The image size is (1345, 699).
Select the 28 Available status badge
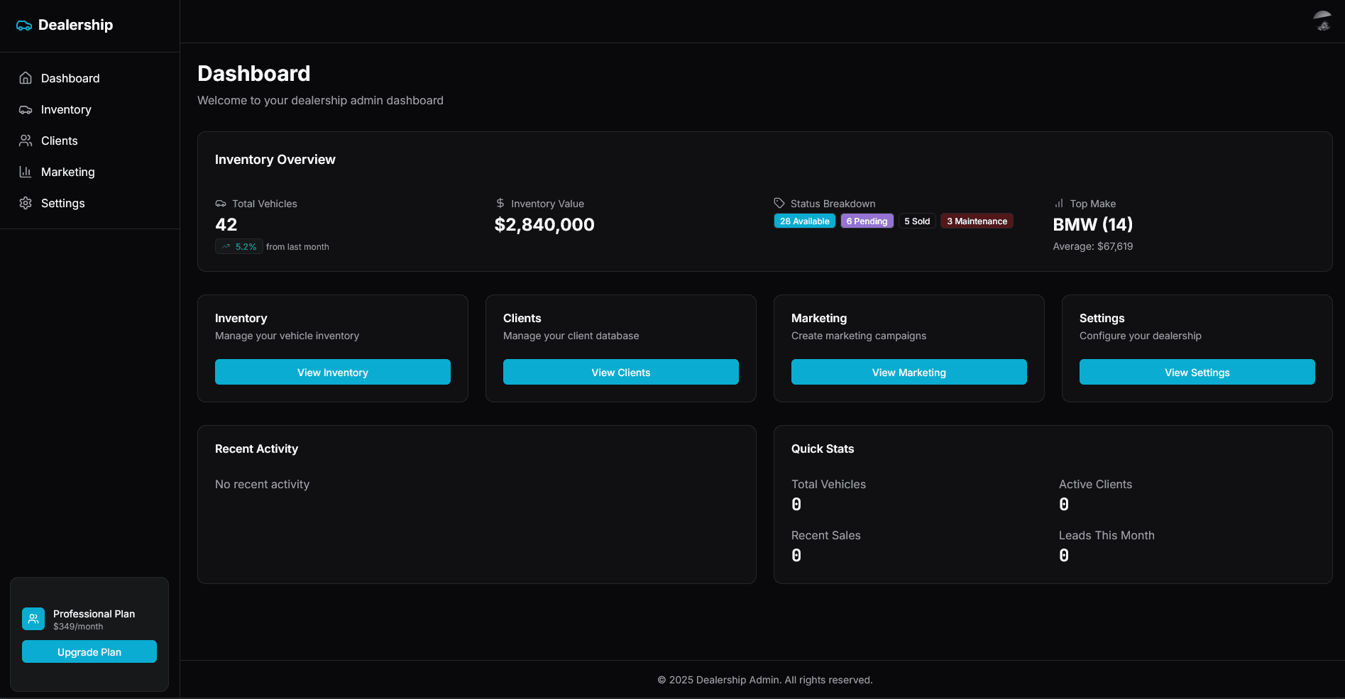tap(805, 221)
